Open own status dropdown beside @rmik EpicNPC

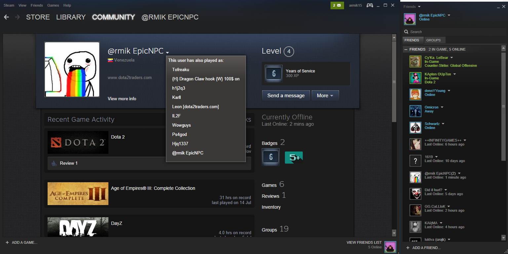pyautogui.click(x=449, y=15)
